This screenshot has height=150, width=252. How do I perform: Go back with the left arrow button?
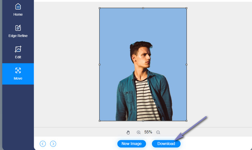click(x=43, y=144)
